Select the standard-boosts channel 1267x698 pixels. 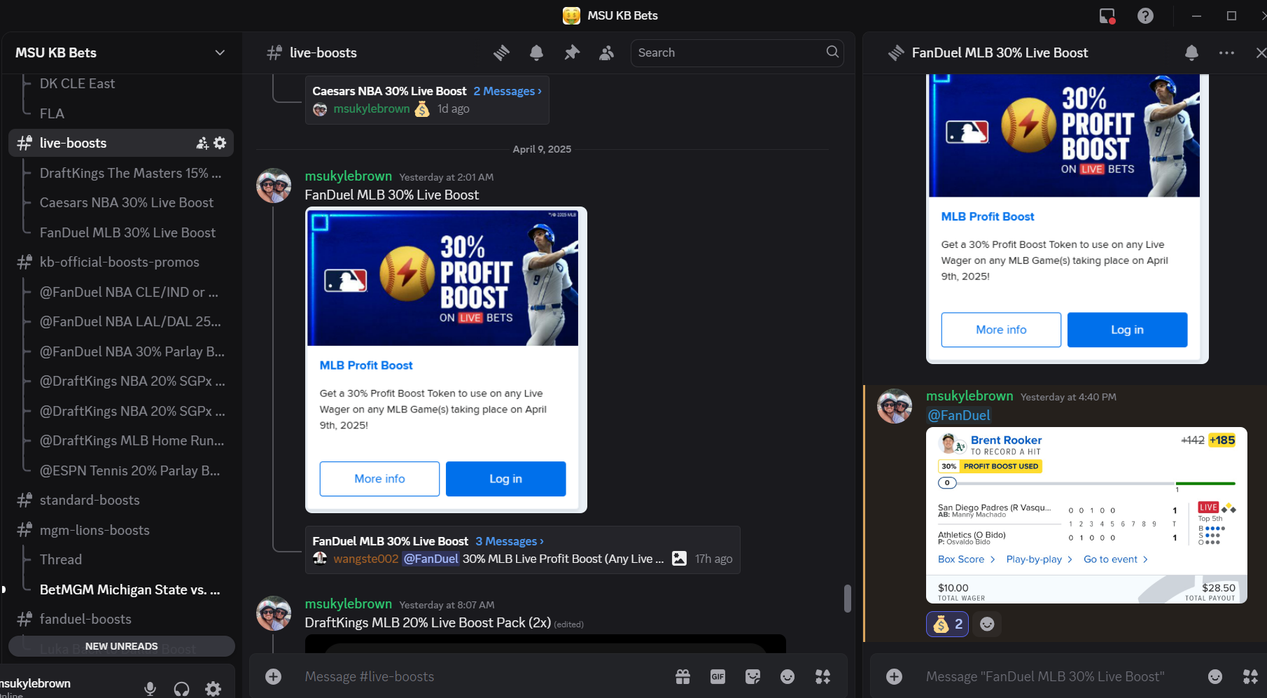pos(90,500)
